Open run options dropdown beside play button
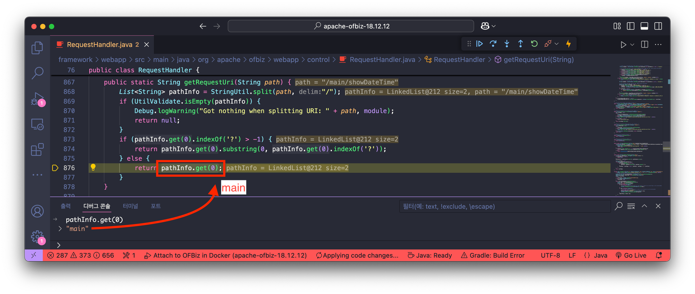The height and width of the screenshot is (294, 695). 632,44
